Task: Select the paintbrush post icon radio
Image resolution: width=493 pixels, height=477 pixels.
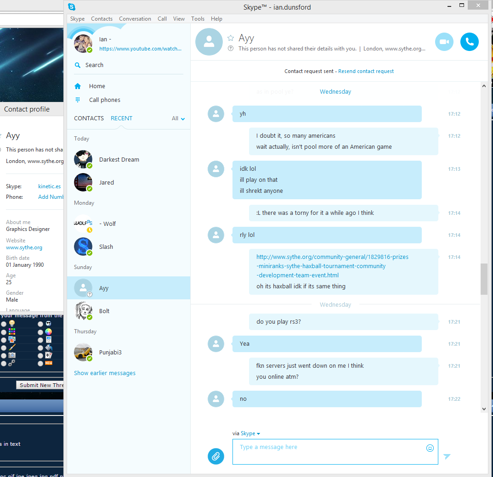Action: click(4, 348)
